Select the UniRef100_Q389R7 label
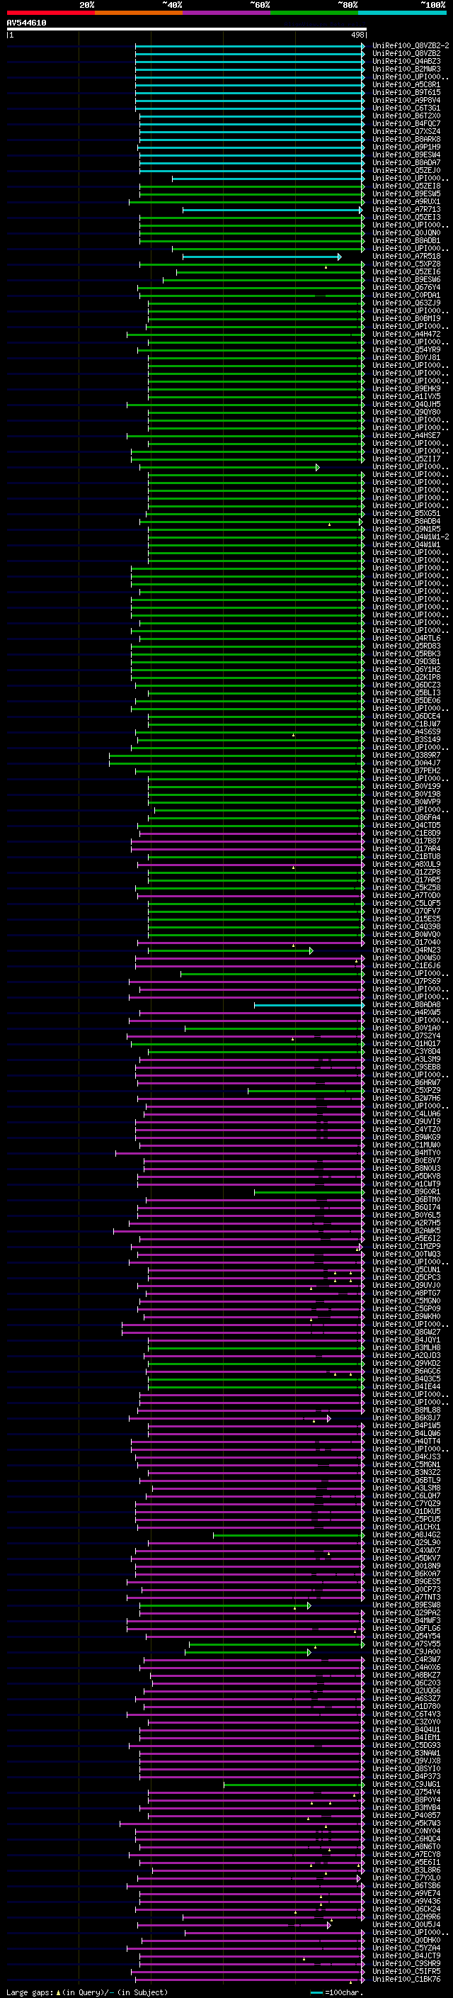This screenshot has height=1998, width=453. pos(406,756)
